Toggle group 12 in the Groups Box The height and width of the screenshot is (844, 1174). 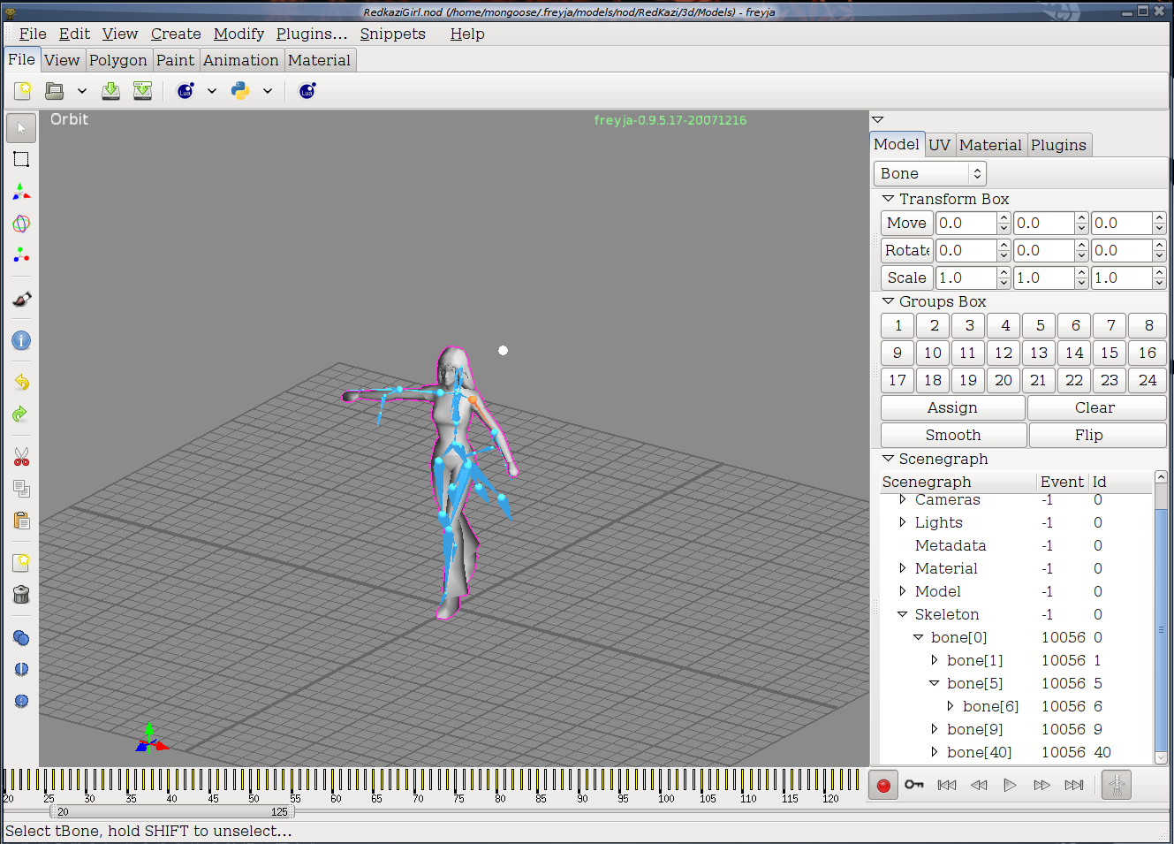[1004, 353]
